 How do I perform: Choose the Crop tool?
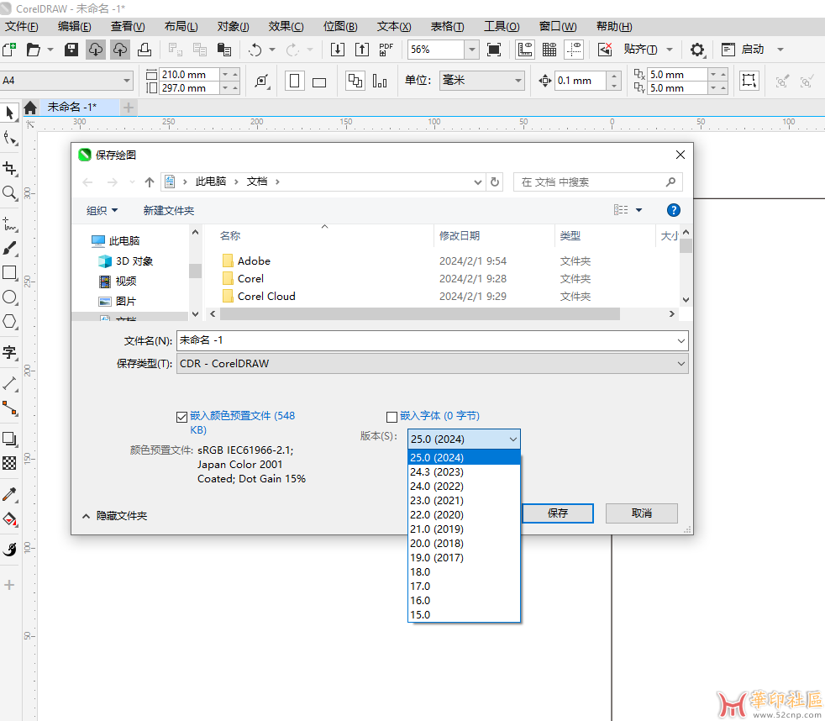point(9,168)
